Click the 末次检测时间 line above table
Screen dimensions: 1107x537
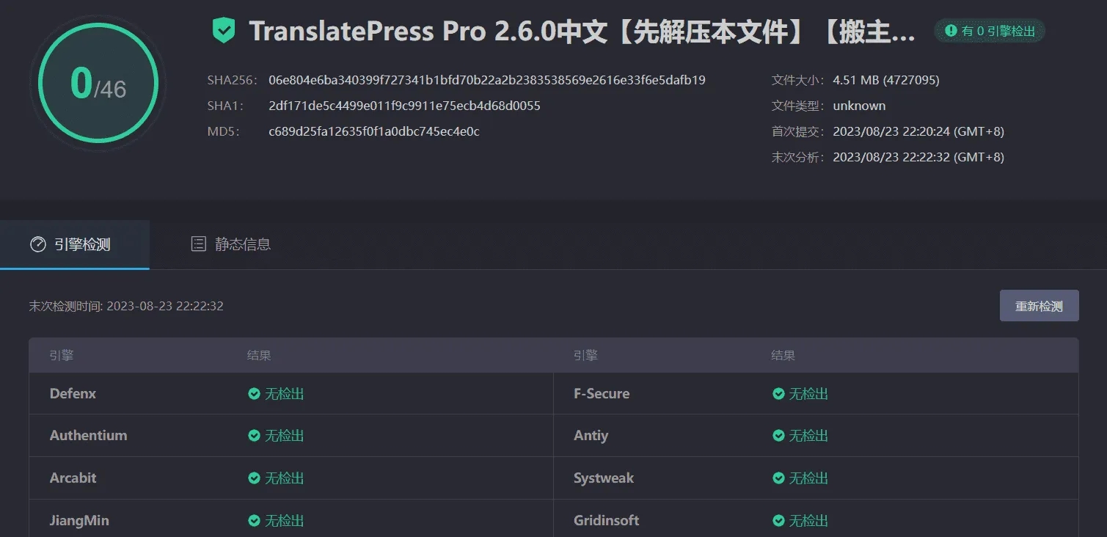coord(126,306)
